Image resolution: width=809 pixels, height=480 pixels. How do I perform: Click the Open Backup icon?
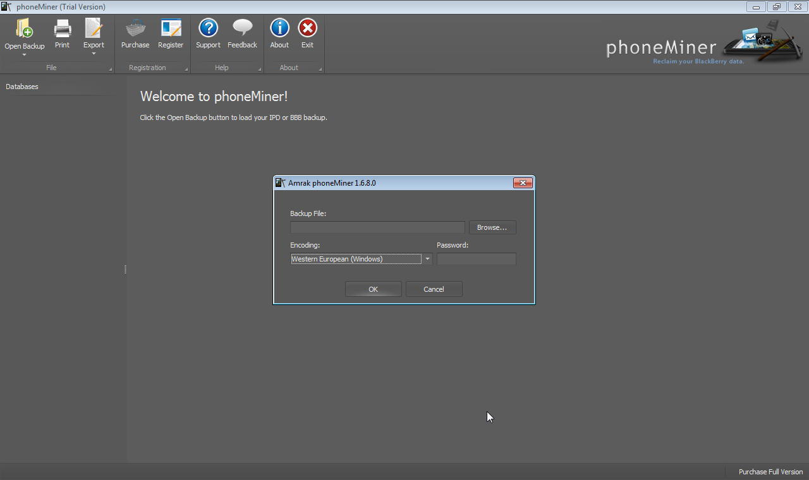[25, 28]
